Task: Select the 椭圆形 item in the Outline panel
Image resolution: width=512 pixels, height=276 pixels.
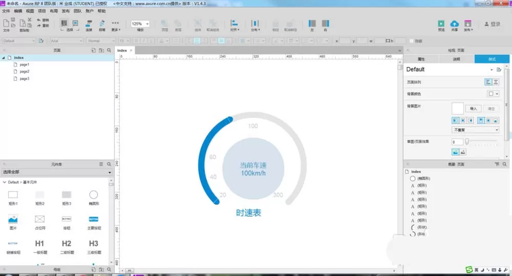Action: 423,178
